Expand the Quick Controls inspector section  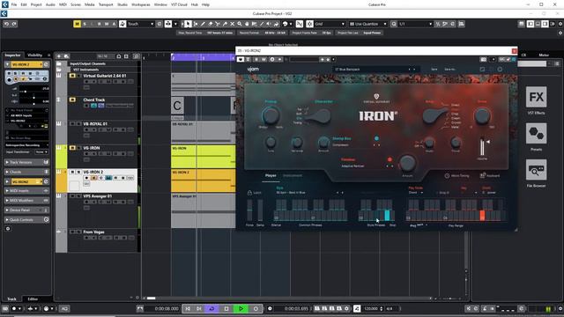tap(27, 219)
